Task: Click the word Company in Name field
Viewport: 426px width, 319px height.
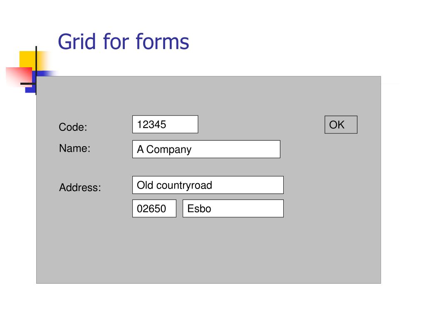Action: pos(169,150)
